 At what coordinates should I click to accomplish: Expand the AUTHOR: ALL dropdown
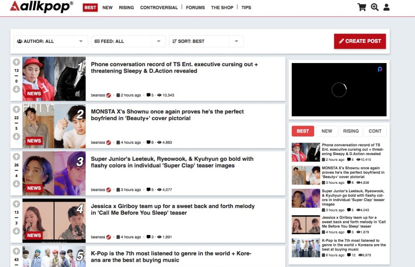51,41
